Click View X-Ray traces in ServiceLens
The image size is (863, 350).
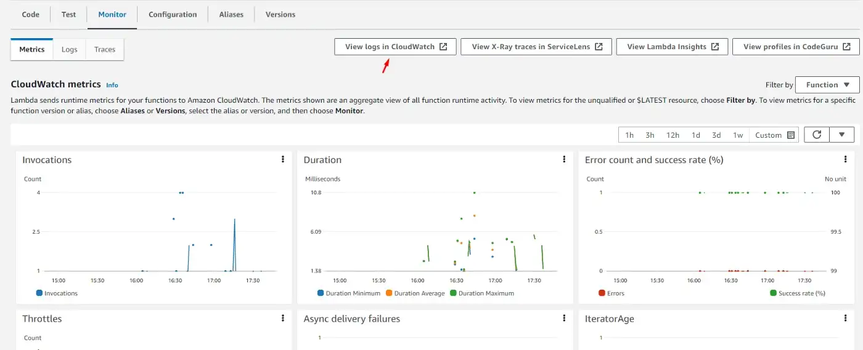tap(536, 47)
